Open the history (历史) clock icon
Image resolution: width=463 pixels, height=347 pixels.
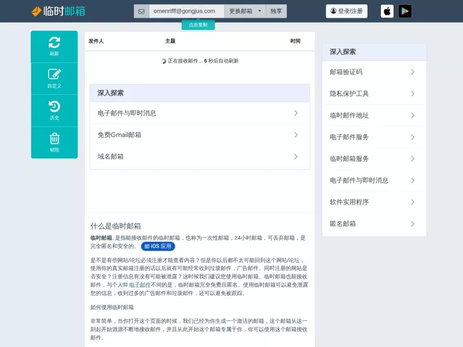[x=54, y=106]
